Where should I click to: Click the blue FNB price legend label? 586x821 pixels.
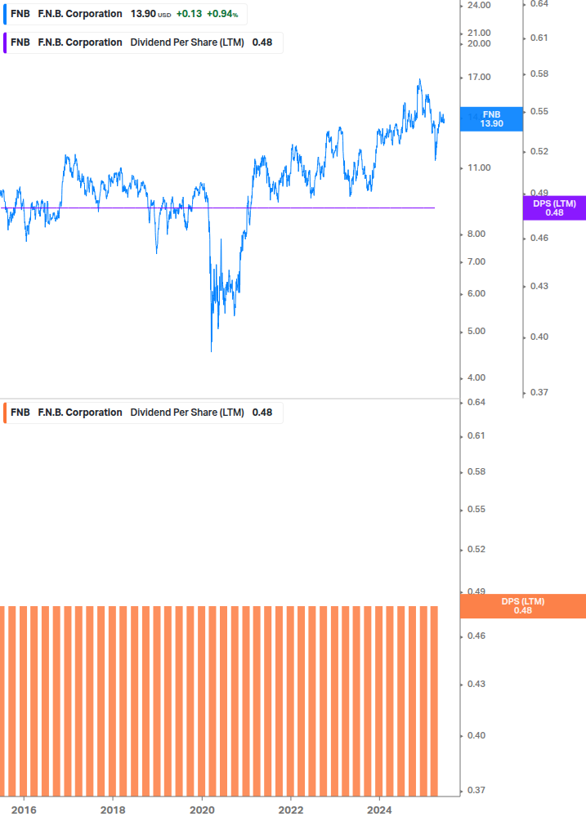coord(125,14)
